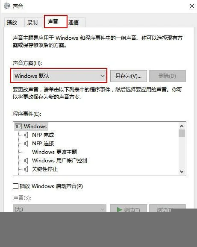Click the 删除(D) button
The width and height of the screenshot is (197, 247).
[x=168, y=76]
